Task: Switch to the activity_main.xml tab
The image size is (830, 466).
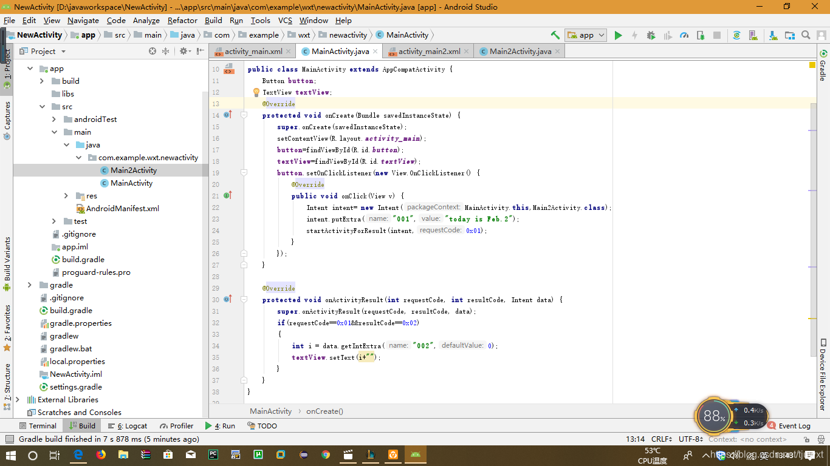Action: pos(253,52)
